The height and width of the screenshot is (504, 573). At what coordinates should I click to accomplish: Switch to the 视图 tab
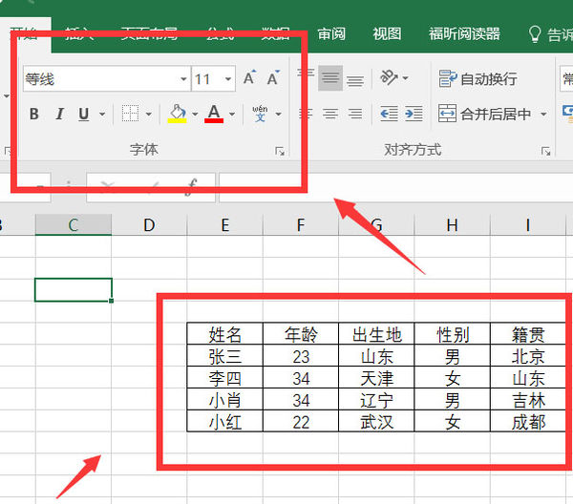click(387, 33)
